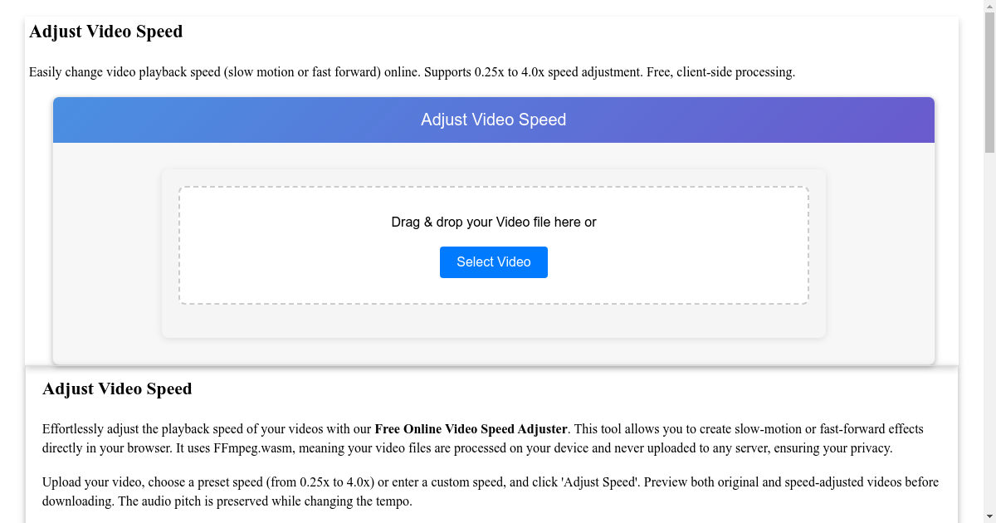996x523 pixels.
Task: Click the blue-purple Adjust Video Speed banner
Action: (493, 119)
